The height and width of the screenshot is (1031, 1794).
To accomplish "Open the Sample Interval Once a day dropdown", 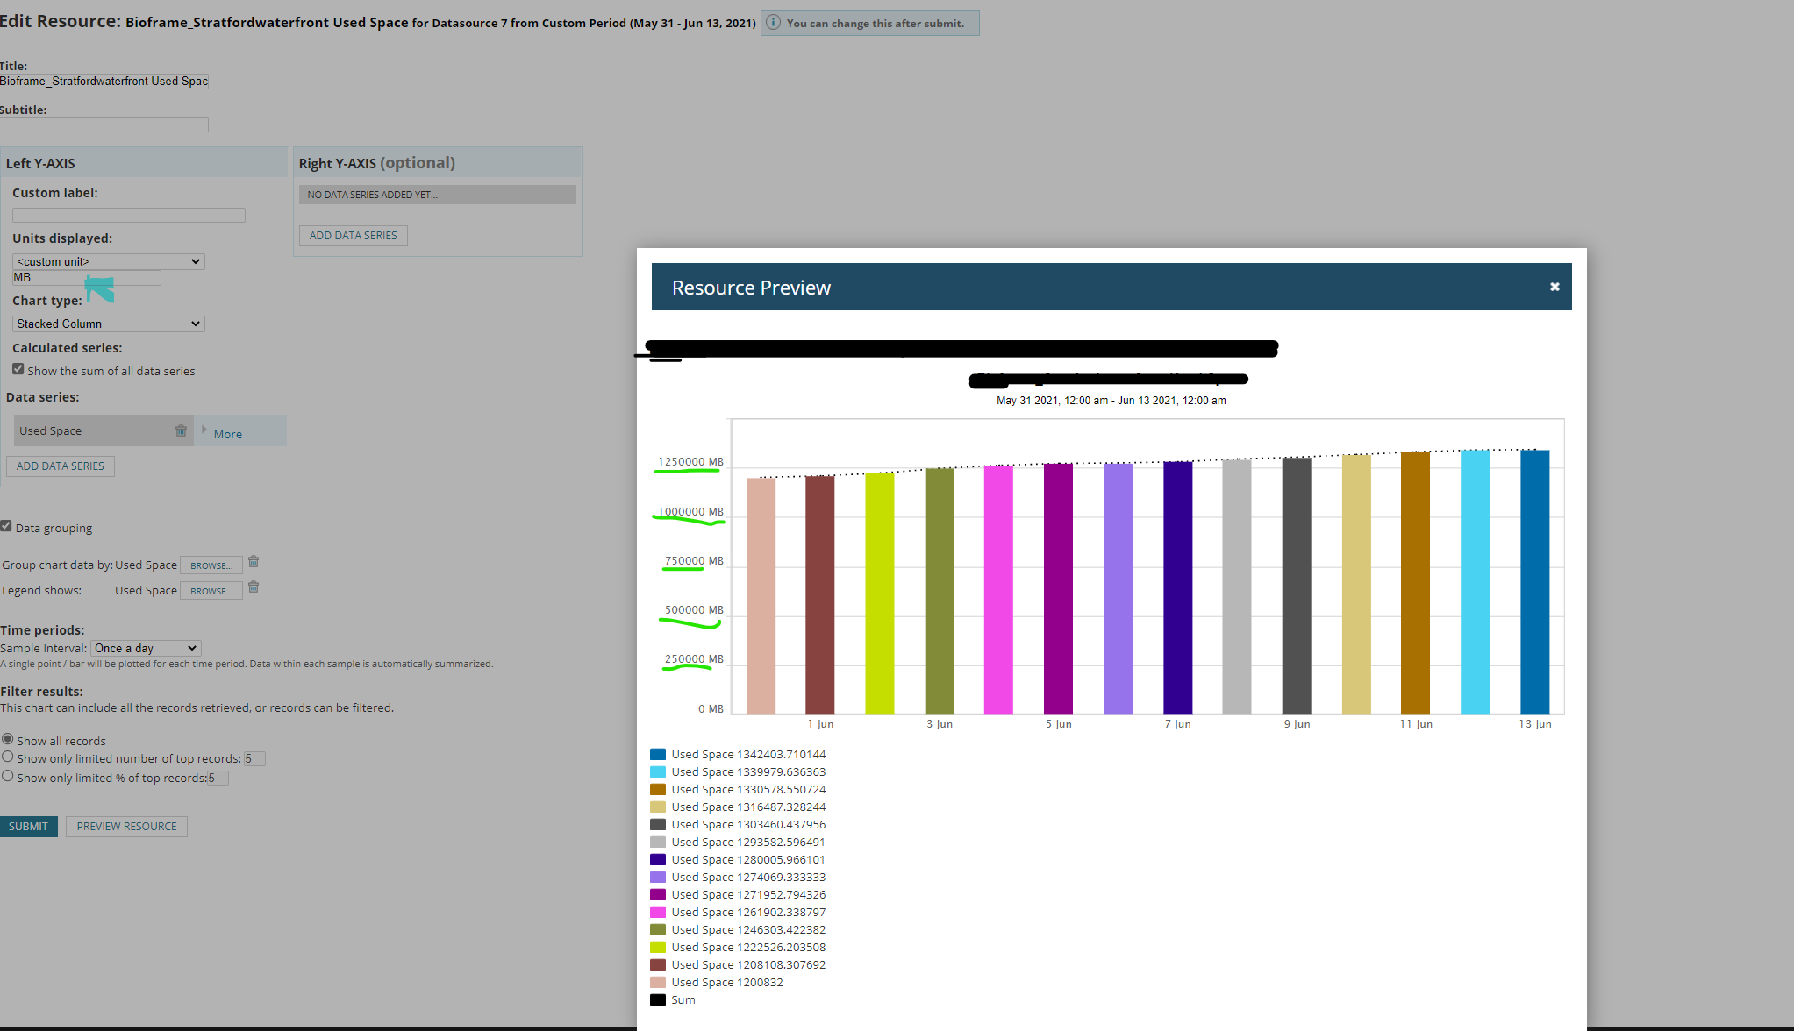I will coord(146,648).
